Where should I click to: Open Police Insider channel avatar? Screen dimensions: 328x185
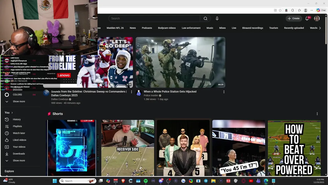(x=139, y=93)
